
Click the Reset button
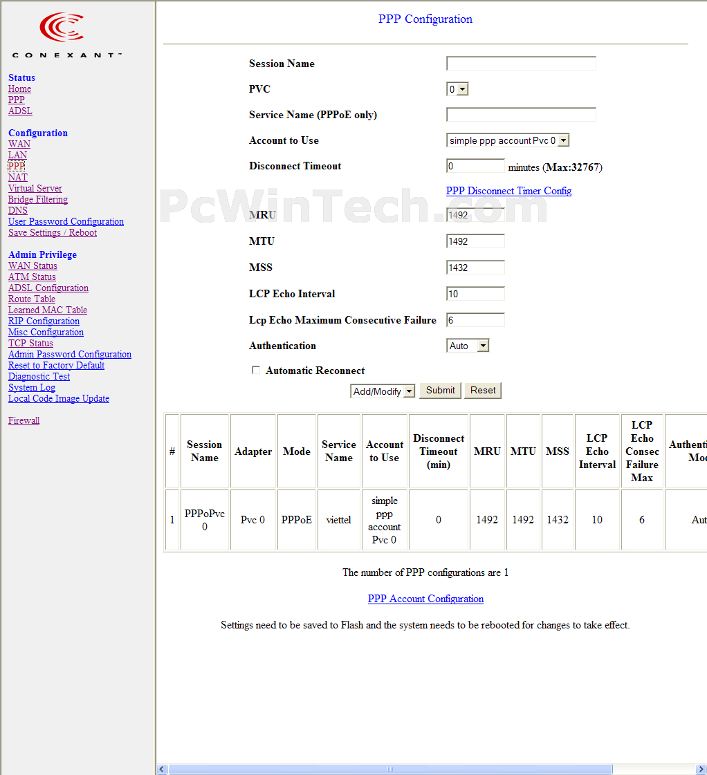tap(483, 391)
